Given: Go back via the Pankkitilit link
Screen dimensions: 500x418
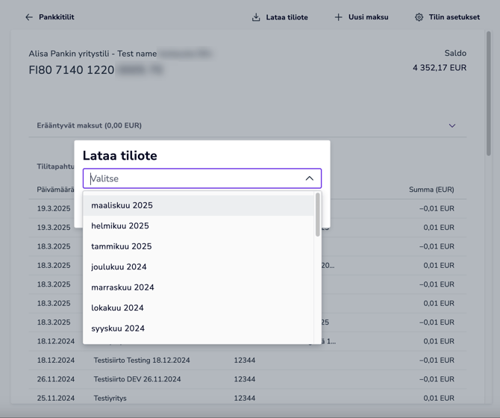Looking at the screenshot, I should (56, 17).
